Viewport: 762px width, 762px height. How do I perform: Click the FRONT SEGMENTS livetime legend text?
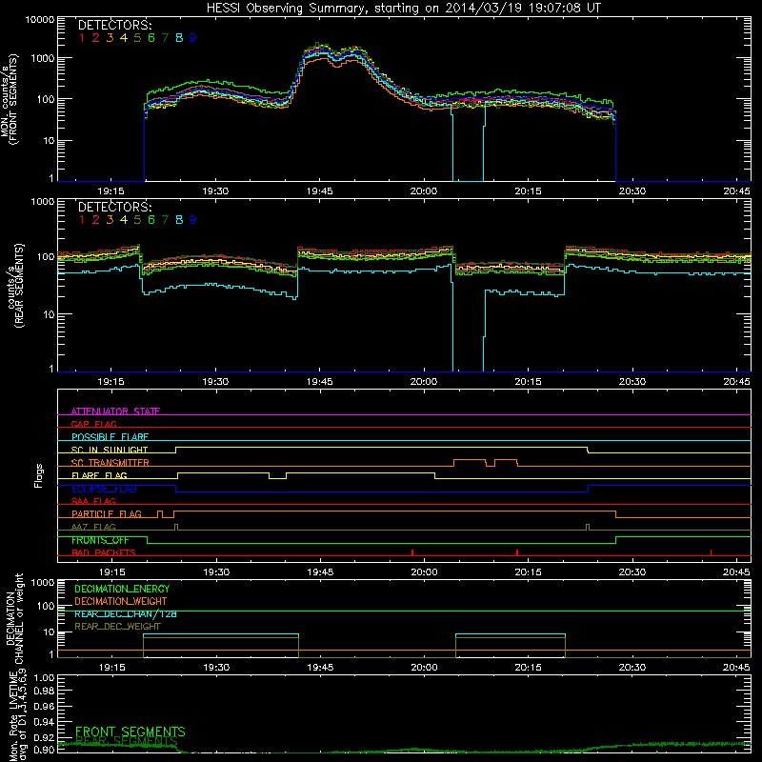click(130, 732)
